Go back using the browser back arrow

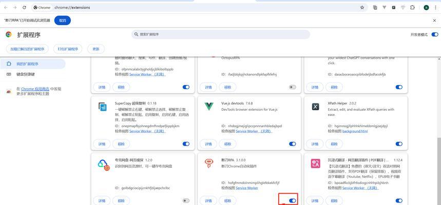pos(6,8)
